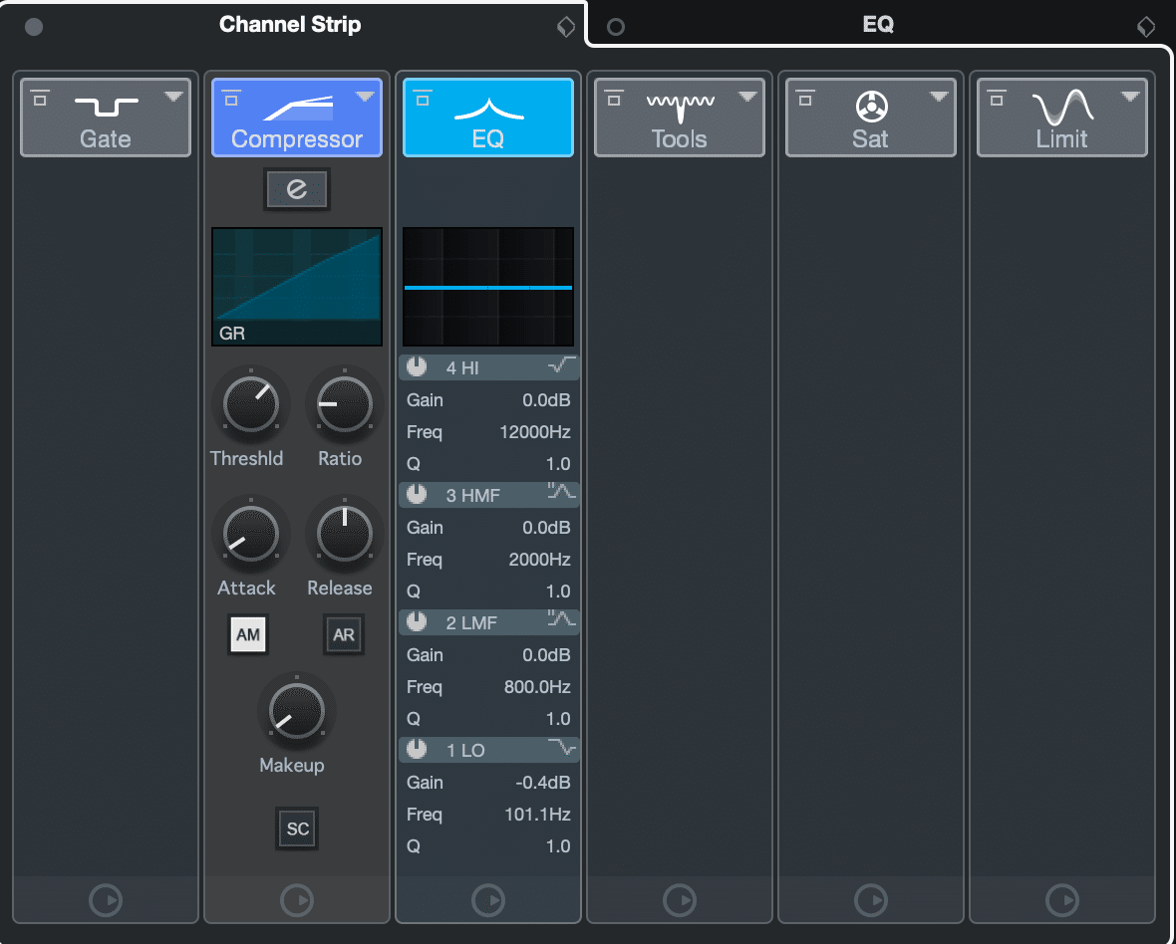Select the EQ module header

(x=488, y=118)
